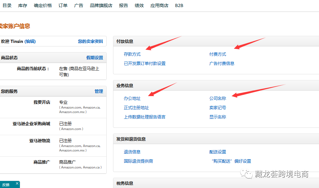
Task: Open 公司名称 settings
Action: (x=217, y=99)
